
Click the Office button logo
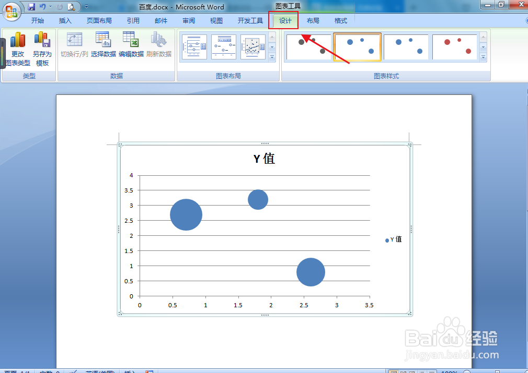12,11
